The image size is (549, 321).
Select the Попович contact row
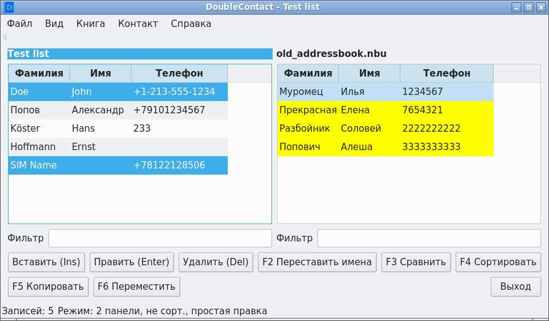[x=386, y=147]
